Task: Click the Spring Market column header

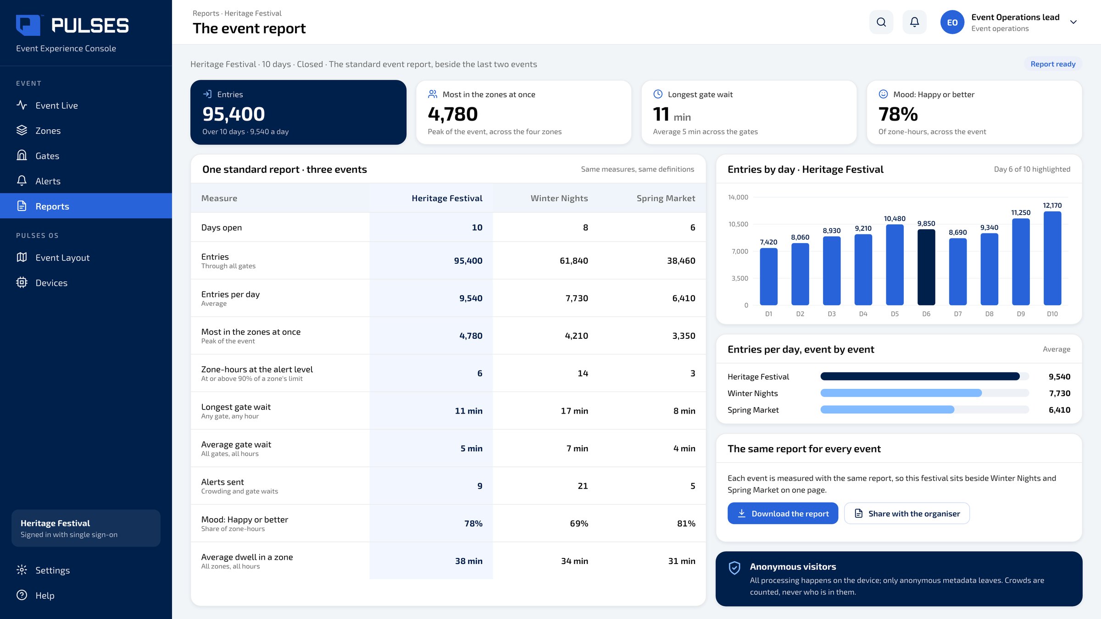Action: pyautogui.click(x=666, y=198)
